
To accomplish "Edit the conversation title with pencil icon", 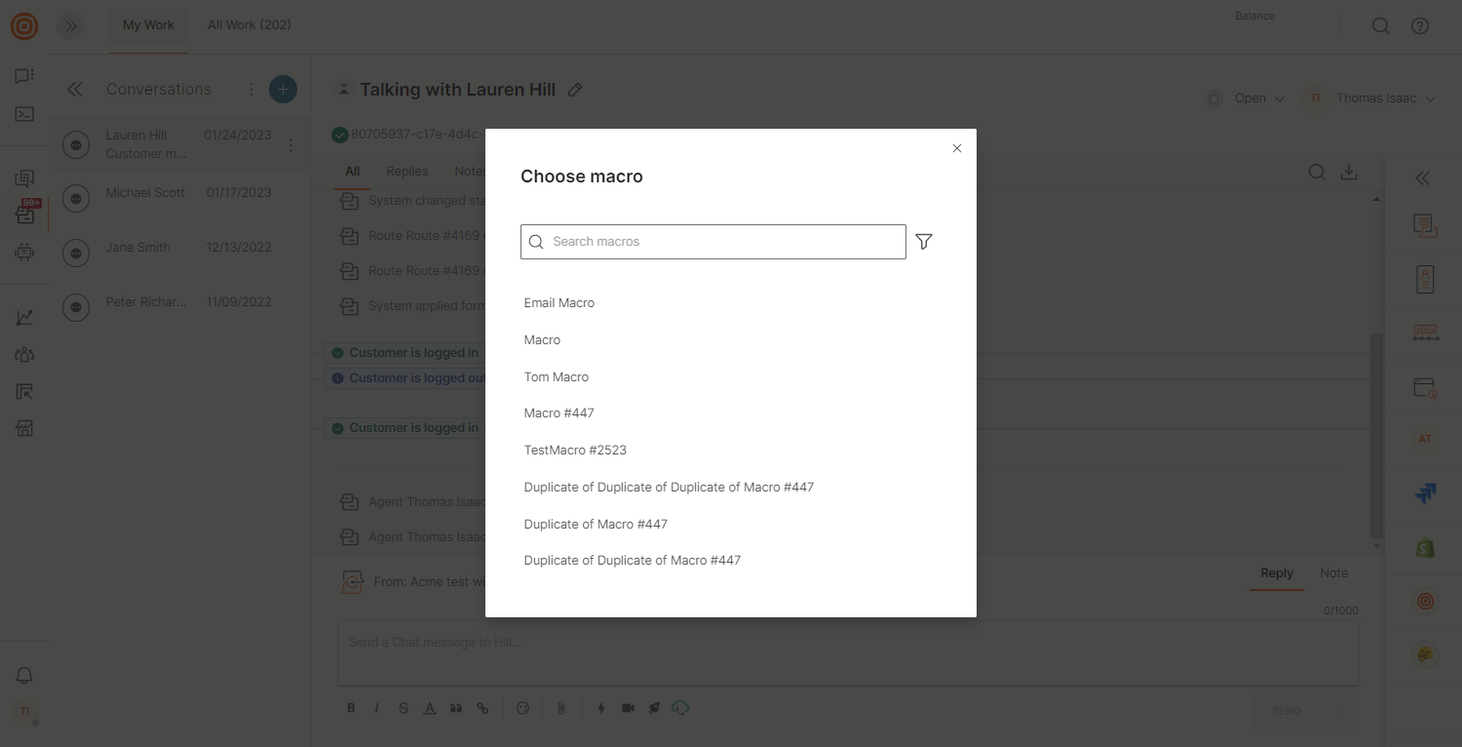I will [575, 90].
